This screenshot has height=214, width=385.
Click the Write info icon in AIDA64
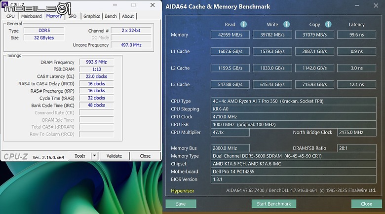coord(286,24)
